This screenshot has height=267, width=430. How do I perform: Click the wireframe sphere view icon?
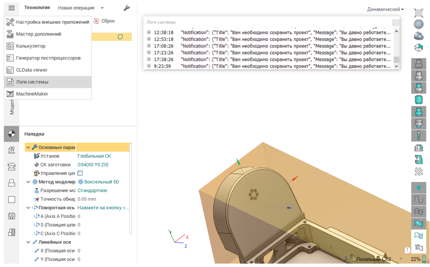[418, 24]
